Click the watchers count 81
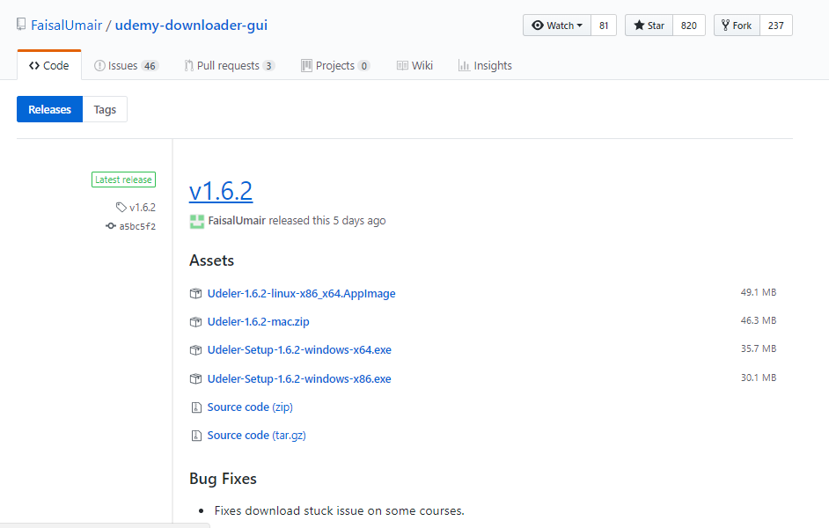This screenshot has height=528, width=829. pyautogui.click(x=604, y=26)
